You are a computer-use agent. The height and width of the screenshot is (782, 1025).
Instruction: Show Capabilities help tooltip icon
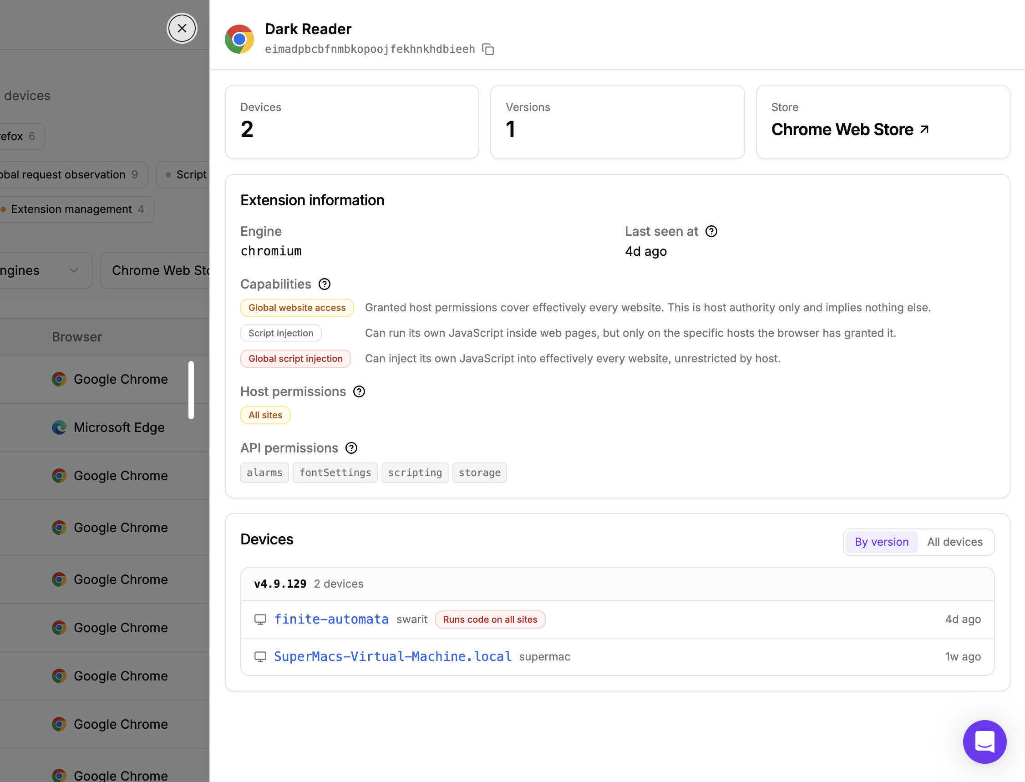(x=325, y=284)
